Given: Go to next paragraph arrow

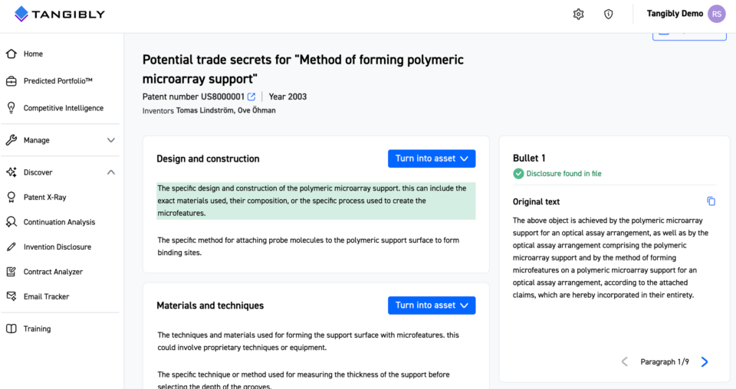Looking at the screenshot, I should [x=705, y=362].
